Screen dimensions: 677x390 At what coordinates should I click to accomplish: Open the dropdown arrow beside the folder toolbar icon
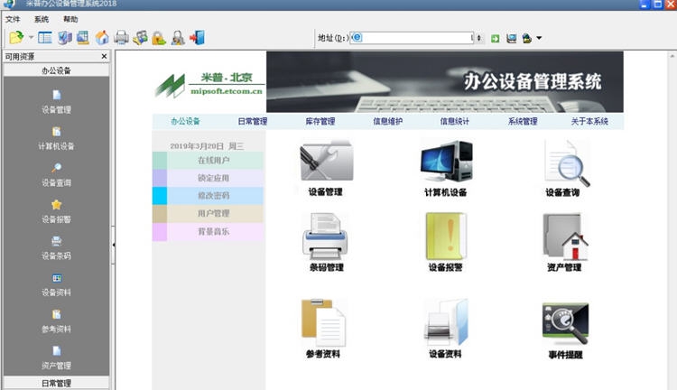[31, 38]
